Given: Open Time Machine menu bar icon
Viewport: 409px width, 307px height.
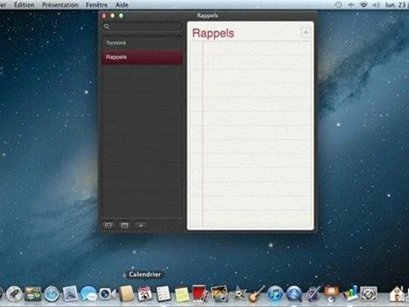Looking at the screenshot, I should tap(338, 4).
